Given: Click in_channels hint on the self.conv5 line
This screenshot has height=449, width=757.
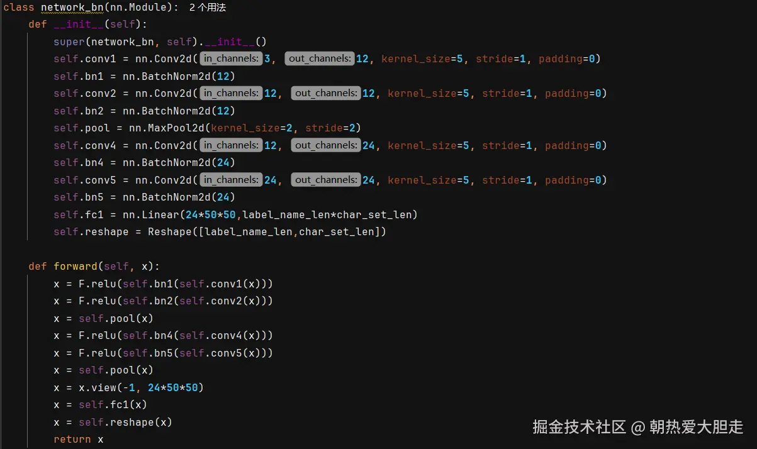Looking at the screenshot, I should (231, 180).
